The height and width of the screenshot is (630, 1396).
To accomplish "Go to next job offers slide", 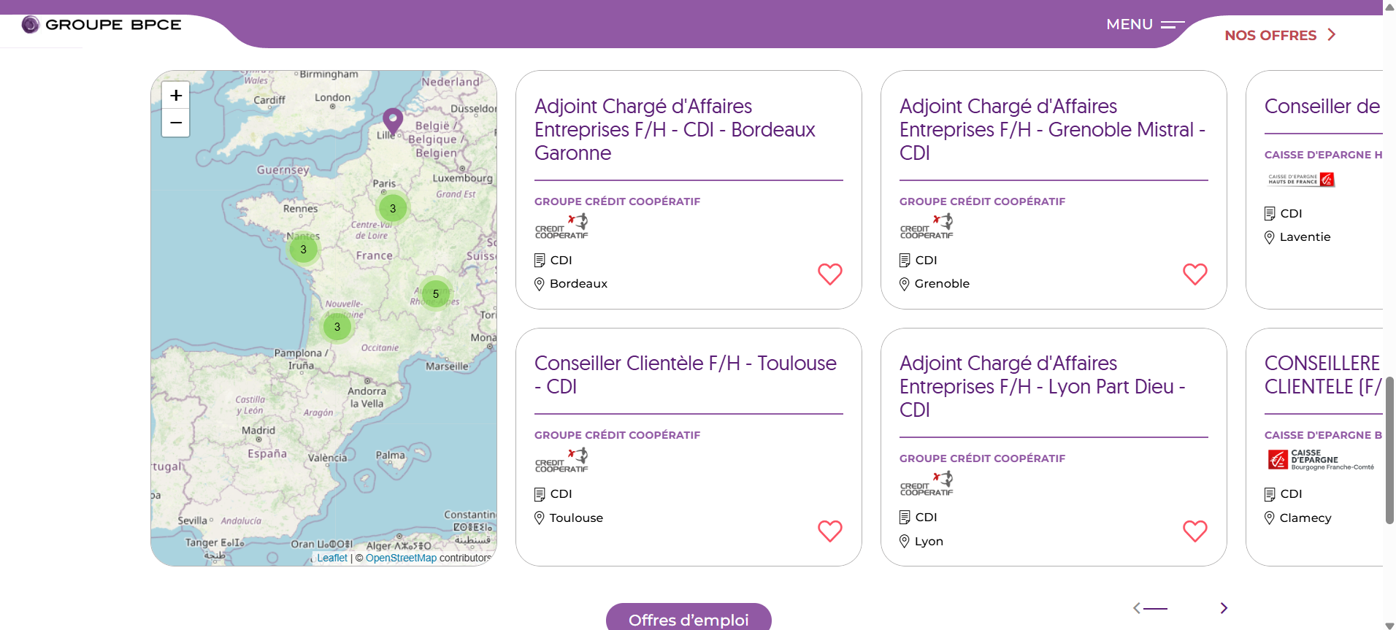I will coord(1224,608).
